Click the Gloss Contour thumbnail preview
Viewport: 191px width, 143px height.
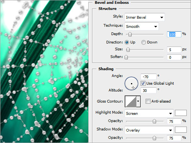coord(131,101)
